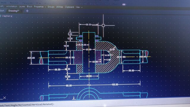Screen dimensions: 190x107
Task: Select the 60.00 dimension text
Action: click(x=69, y=86)
